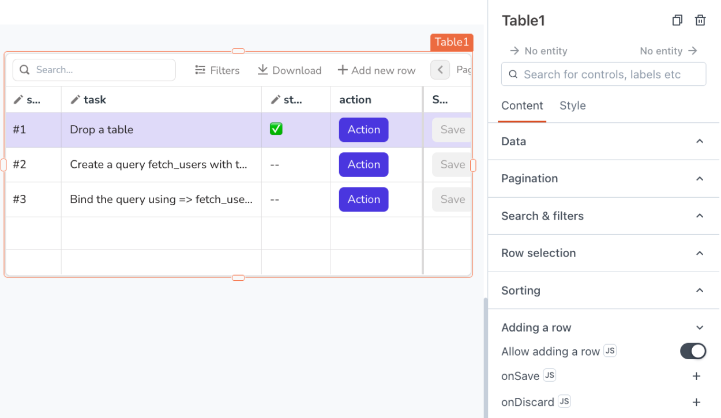Open the Filters panel in the table toolbar
This screenshot has height=418, width=721.
tap(217, 70)
